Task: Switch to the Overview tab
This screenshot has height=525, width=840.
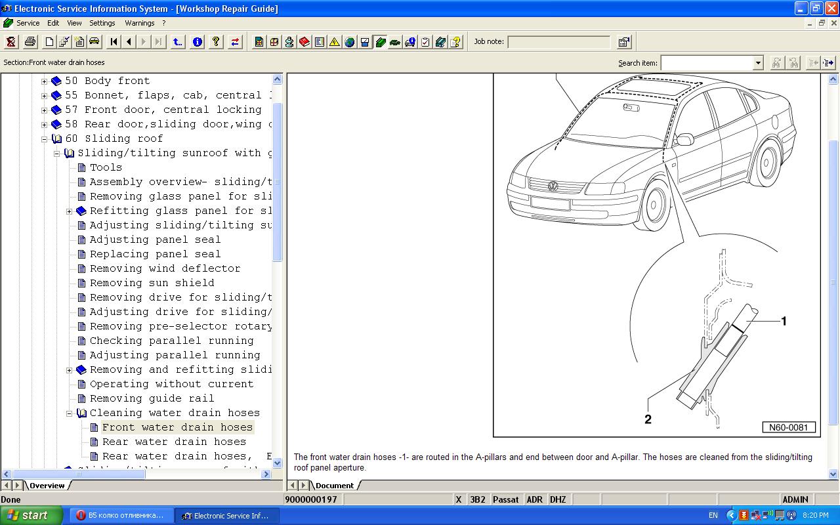Action: [47, 486]
